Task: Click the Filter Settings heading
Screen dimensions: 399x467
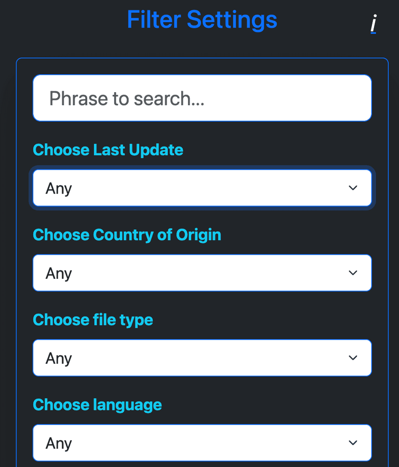Action: (202, 20)
